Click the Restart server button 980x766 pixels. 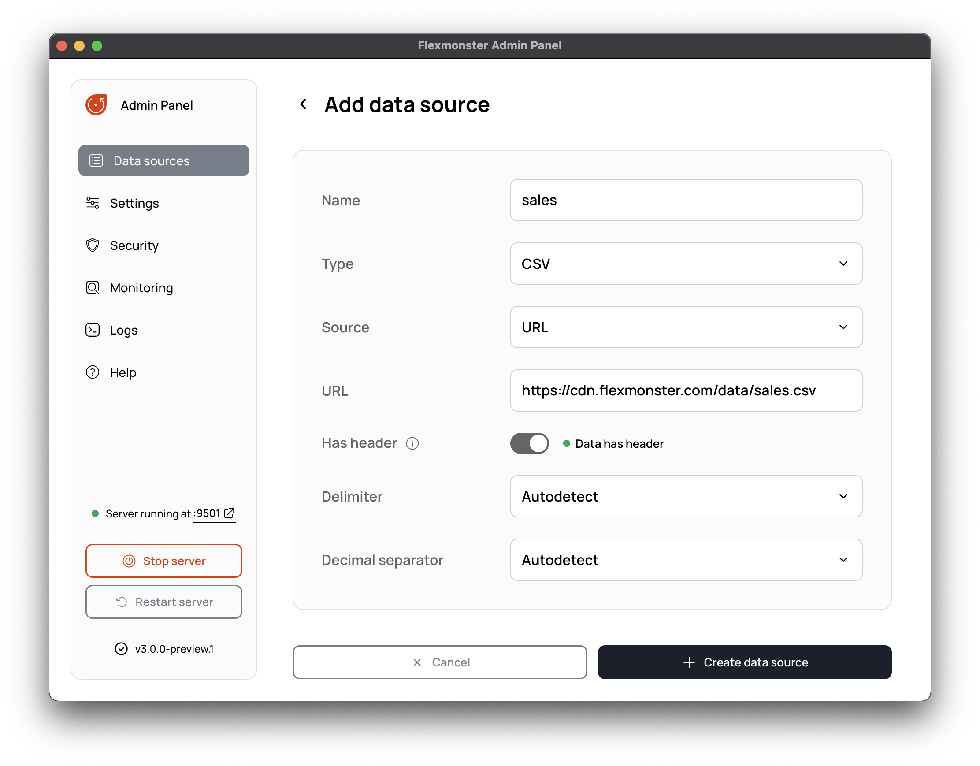(164, 602)
